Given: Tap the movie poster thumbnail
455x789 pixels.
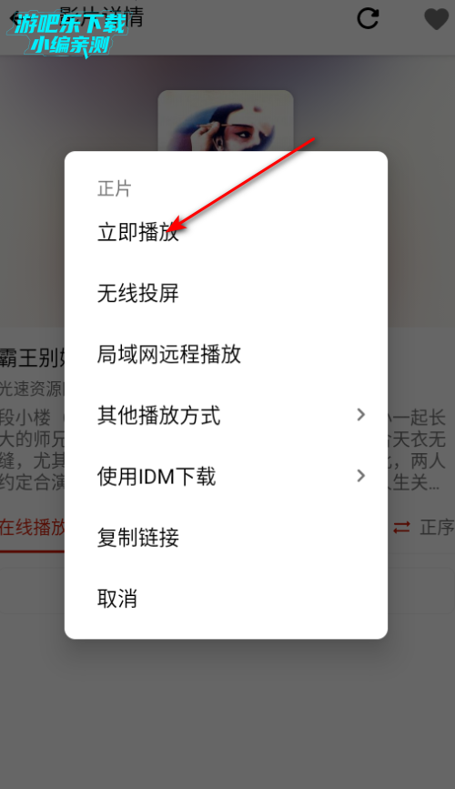Looking at the screenshot, I should click(x=226, y=121).
